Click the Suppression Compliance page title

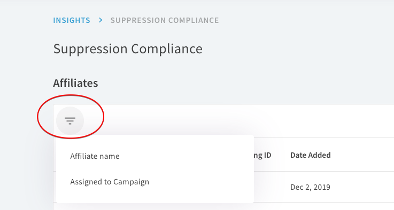(128, 49)
